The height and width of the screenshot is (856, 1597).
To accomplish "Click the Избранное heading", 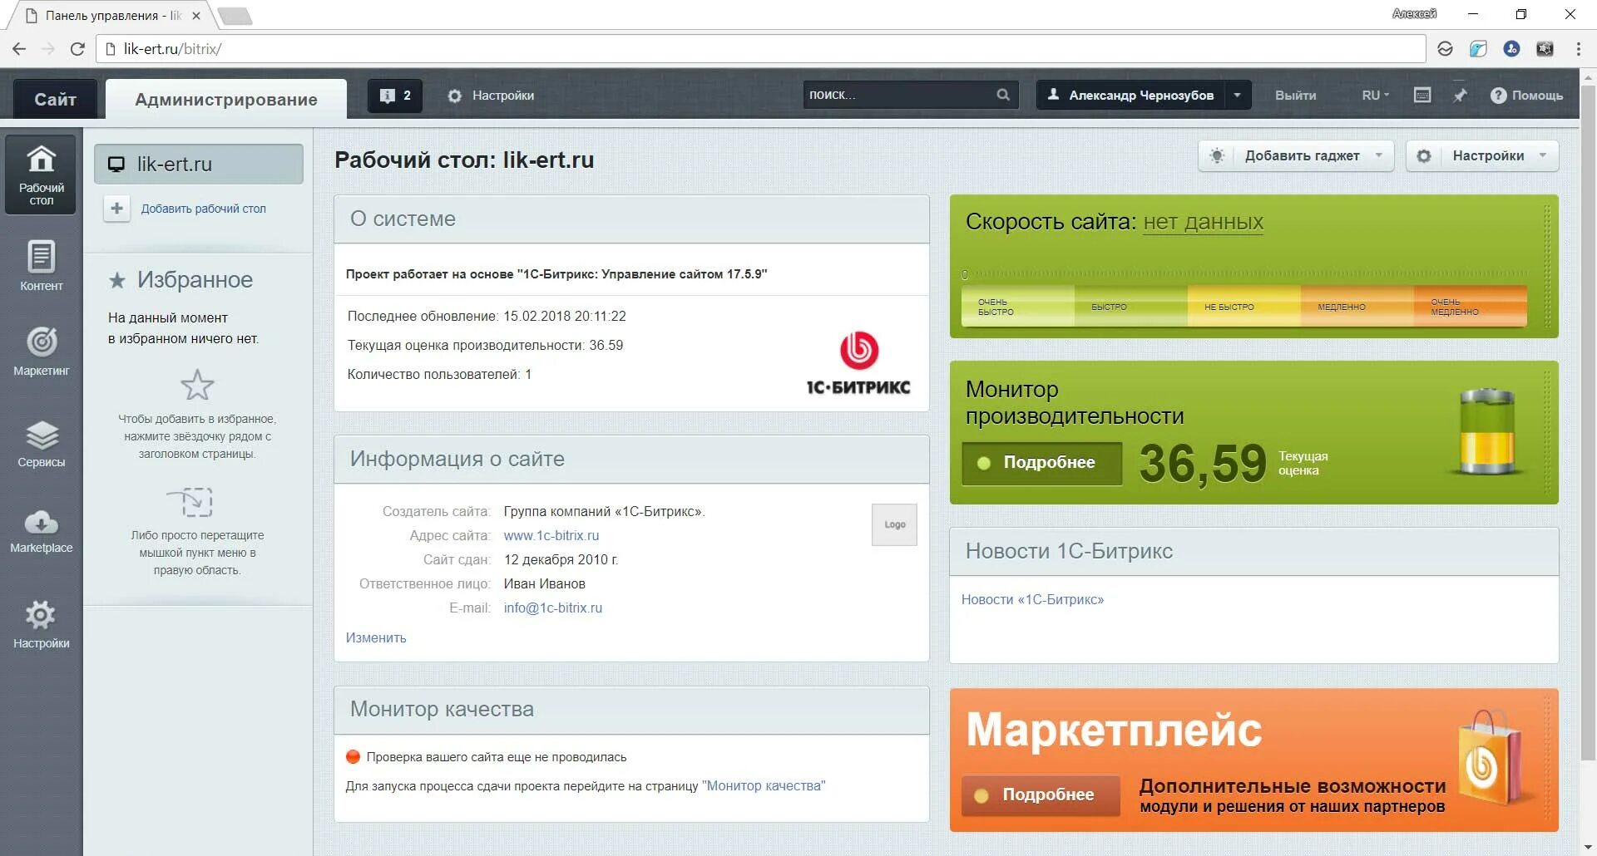I will tap(195, 280).
